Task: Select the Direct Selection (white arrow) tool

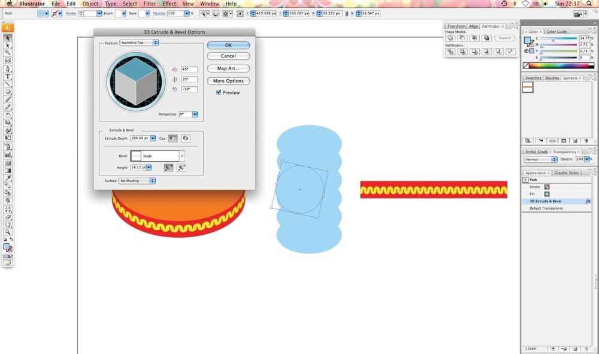Action: tap(8, 46)
